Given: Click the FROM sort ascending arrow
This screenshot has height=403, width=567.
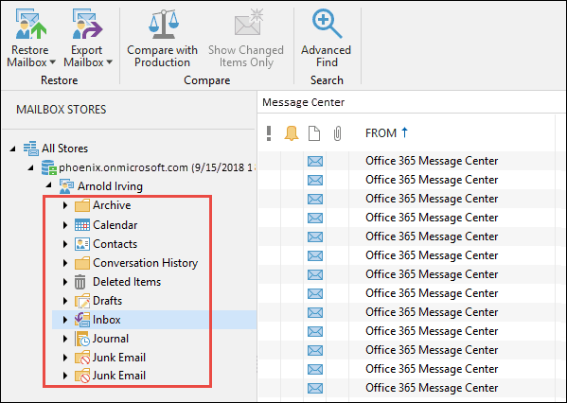Looking at the screenshot, I should coord(404,132).
